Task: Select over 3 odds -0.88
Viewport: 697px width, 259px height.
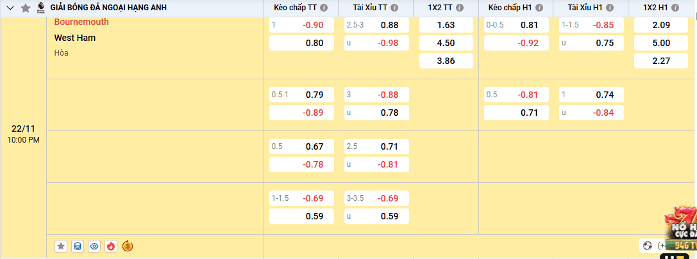Action: [x=376, y=95]
